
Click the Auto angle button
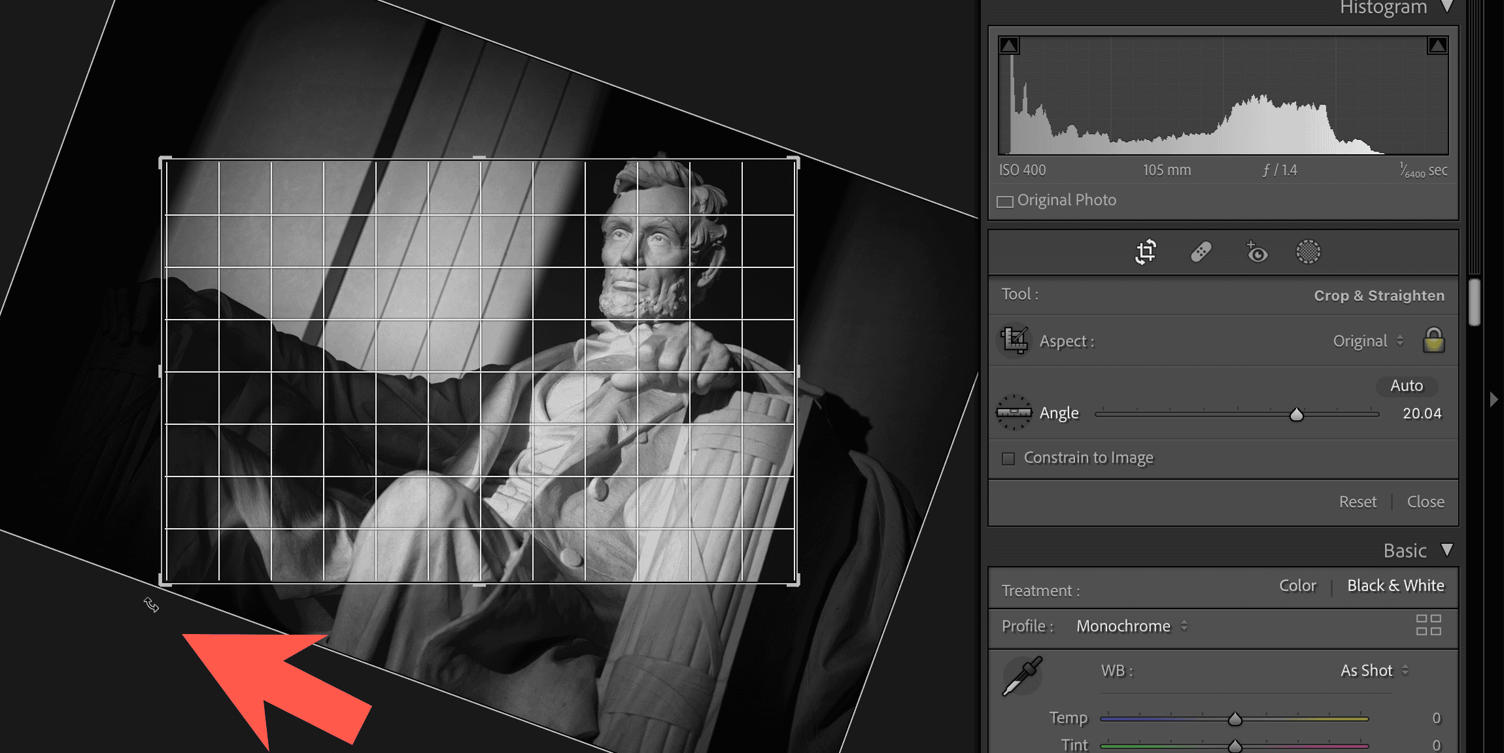[x=1407, y=386]
